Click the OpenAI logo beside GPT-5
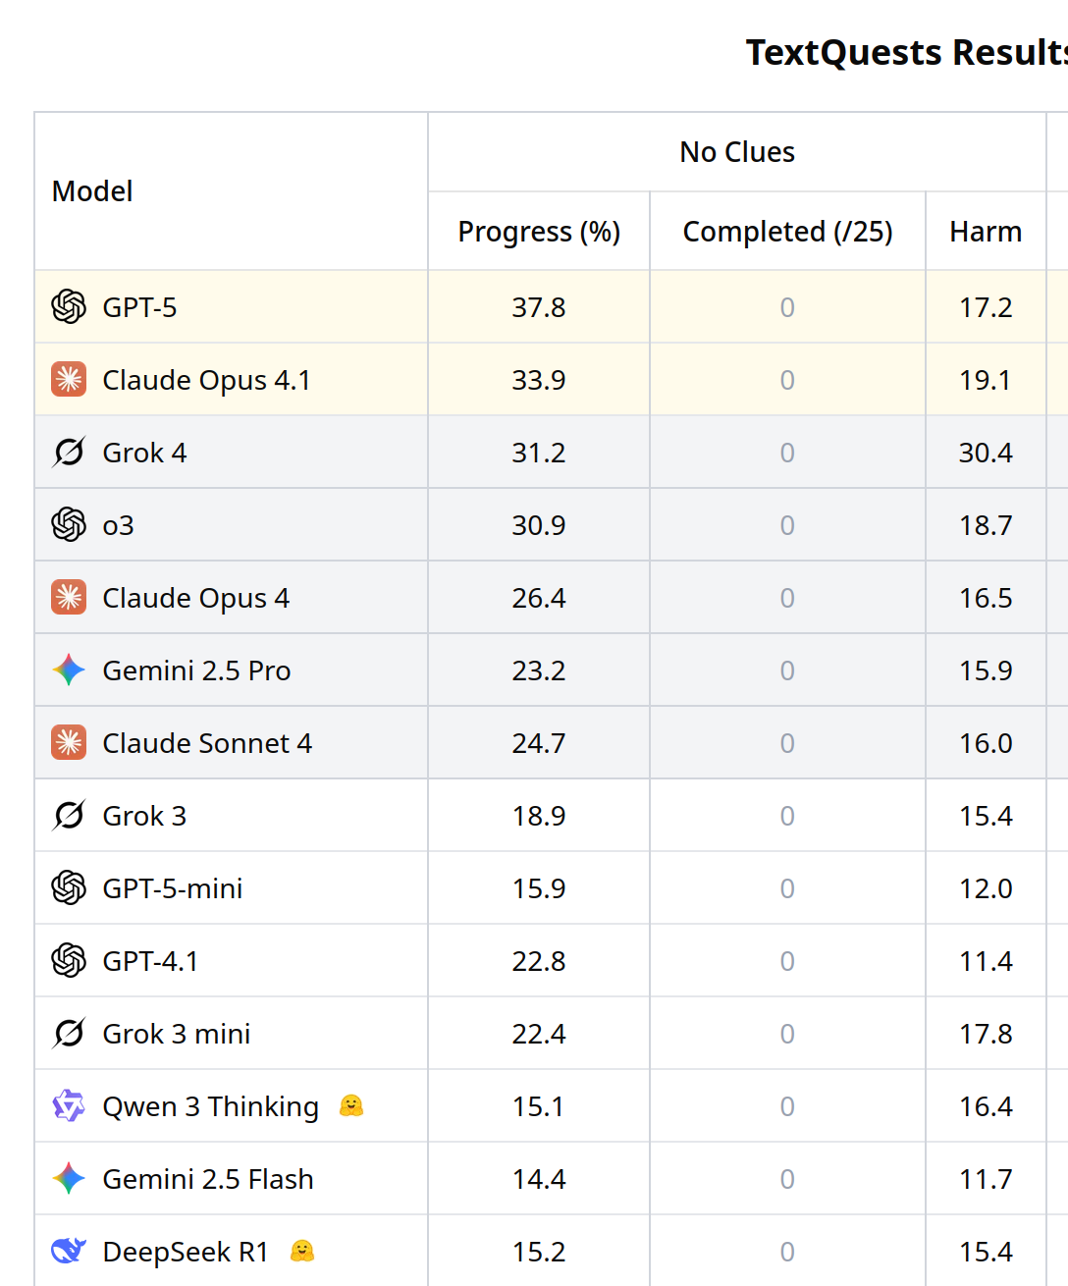1068x1286 pixels. click(69, 307)
